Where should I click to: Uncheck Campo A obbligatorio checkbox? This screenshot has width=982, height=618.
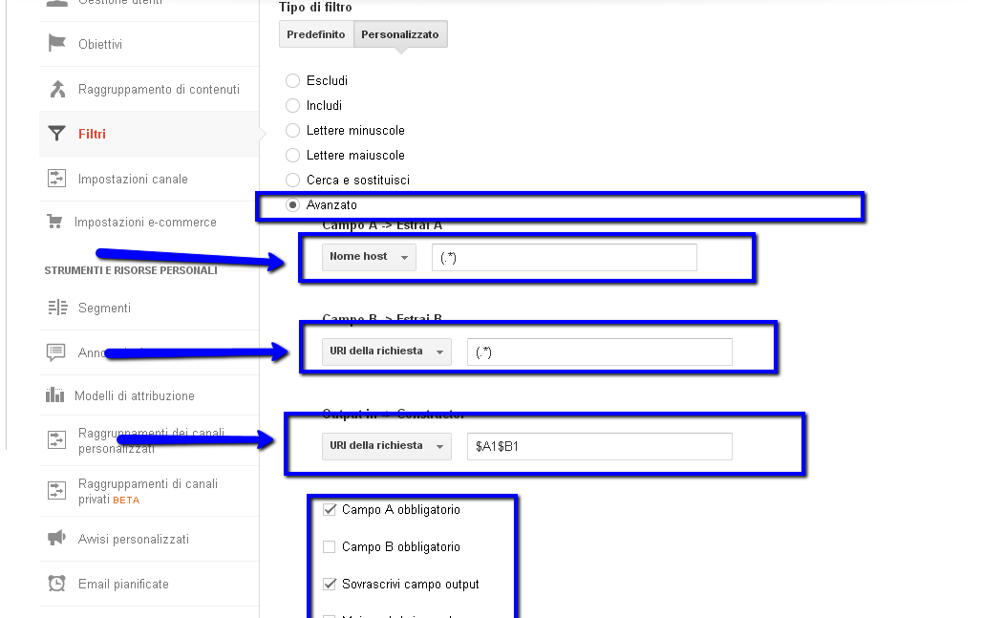[x=330, y=510]
